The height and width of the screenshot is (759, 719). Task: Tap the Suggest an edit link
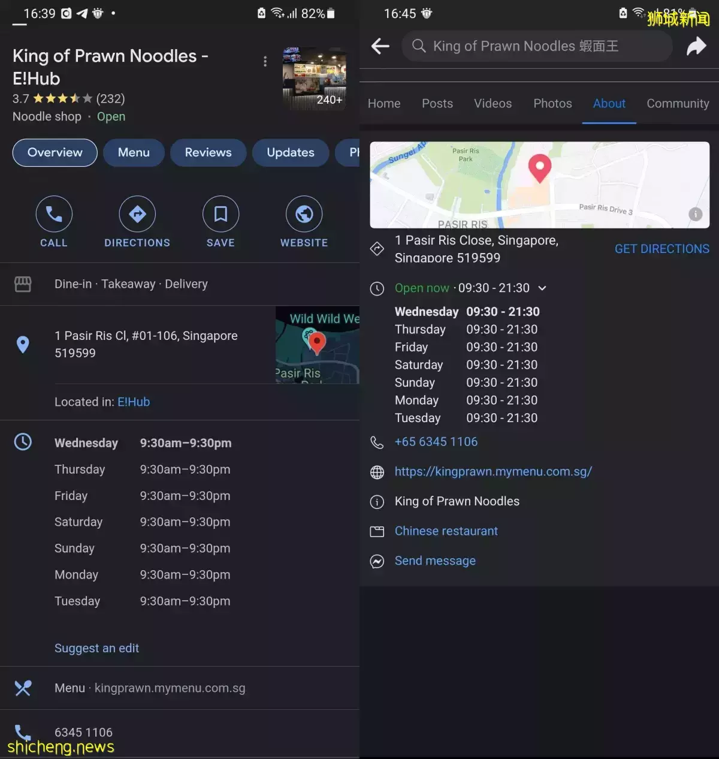click(x=96, y=648)
